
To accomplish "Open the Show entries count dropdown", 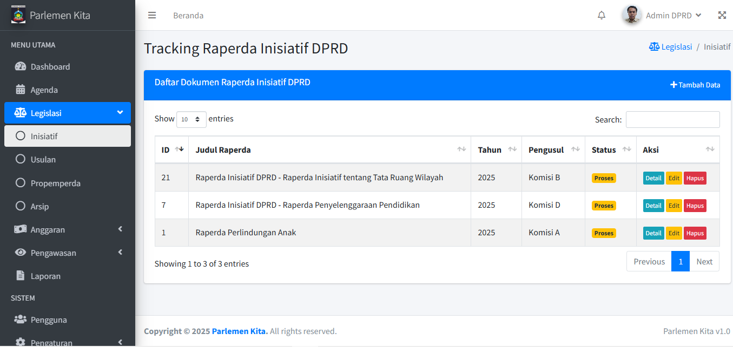I will [191, 119].
